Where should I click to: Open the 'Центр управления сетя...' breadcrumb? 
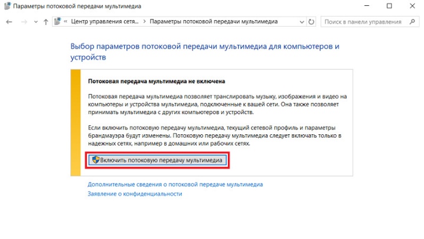pos(105,21)
